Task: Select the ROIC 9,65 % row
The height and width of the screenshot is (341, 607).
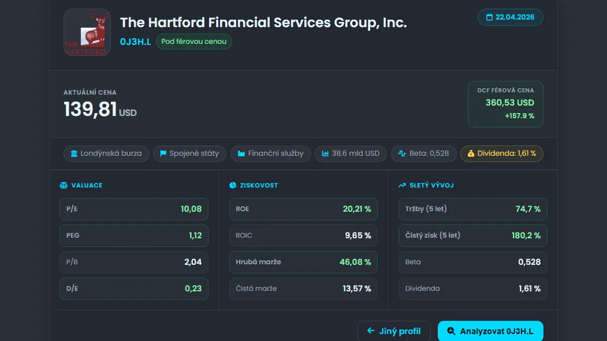Action: [303, 235]
